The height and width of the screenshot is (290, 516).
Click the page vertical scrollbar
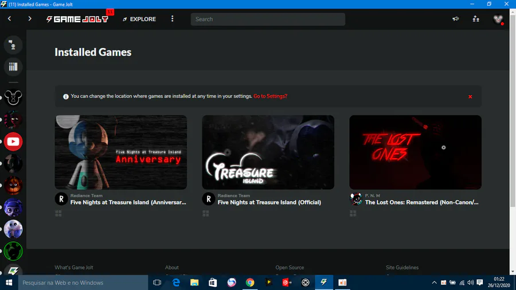(x=513, y=112)
